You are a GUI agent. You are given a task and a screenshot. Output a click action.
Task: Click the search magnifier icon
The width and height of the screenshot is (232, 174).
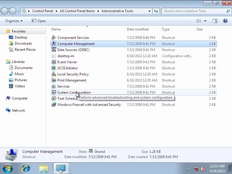coord(228,11)
